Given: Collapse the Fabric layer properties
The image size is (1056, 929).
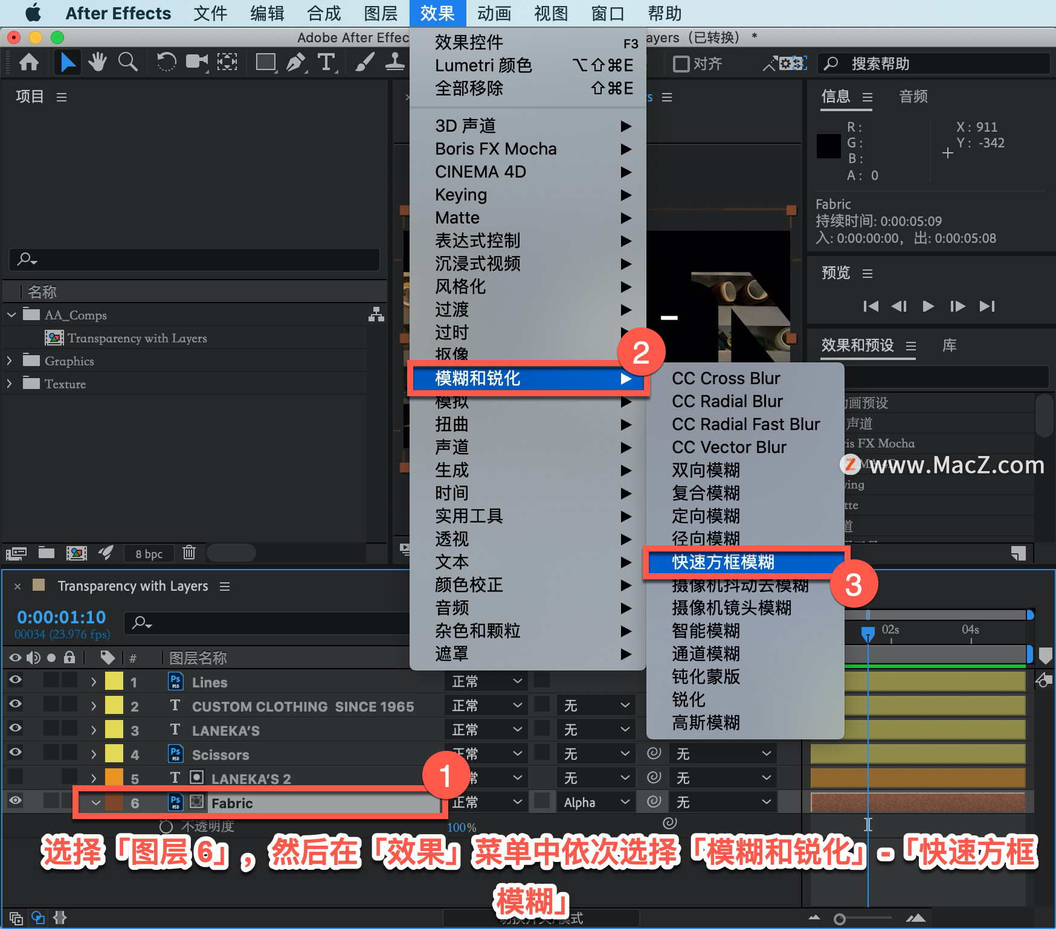Looking at the screenshot, I should click(95, 803).
